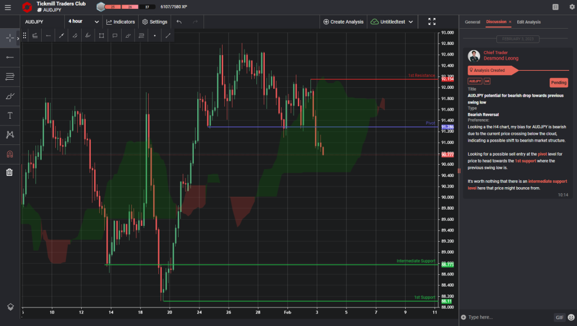Switch to the General tab
Screen dimensions: 577x326
[x=473, y=21]
